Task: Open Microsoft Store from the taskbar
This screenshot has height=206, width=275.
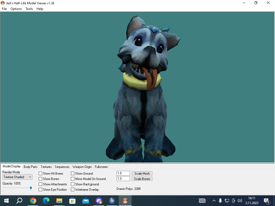Action: [73, 201]
